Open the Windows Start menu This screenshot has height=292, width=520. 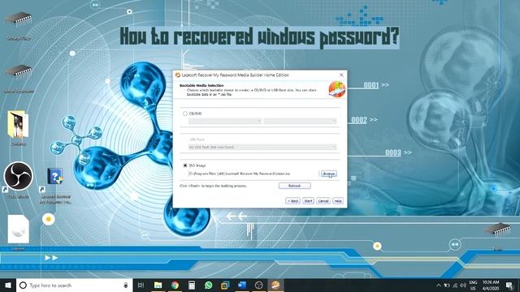pos(8,285)
